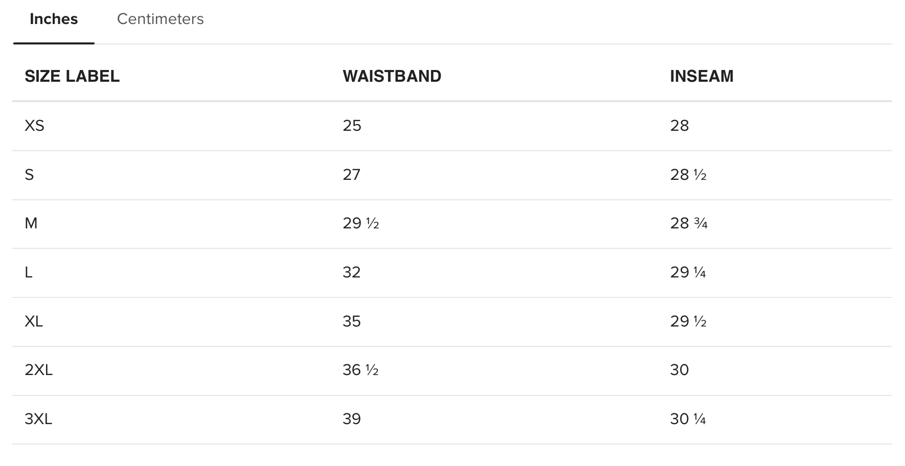905x466 pixels.
Task: Select the Inches tab
Action: point(54,19)
